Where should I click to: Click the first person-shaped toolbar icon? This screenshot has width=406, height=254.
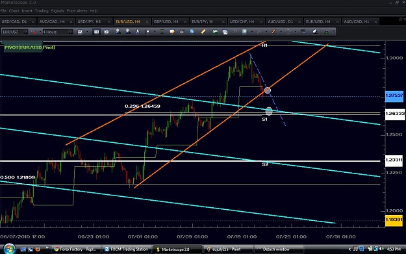(x=118, y=32)
